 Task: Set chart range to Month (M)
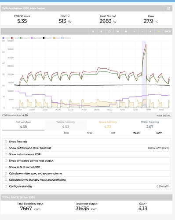click(x=126, y=31)
